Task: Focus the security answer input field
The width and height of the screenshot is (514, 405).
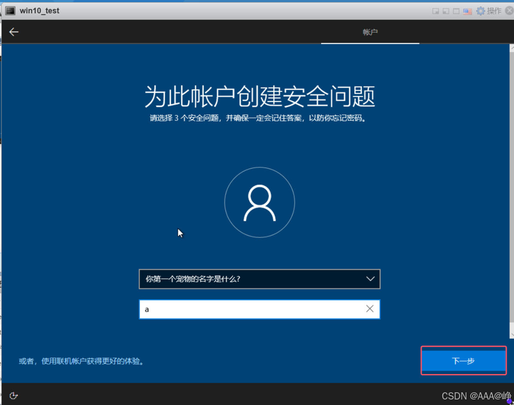Action: [259, 309]
